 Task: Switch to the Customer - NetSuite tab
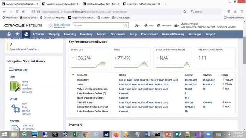coord(142,4)
